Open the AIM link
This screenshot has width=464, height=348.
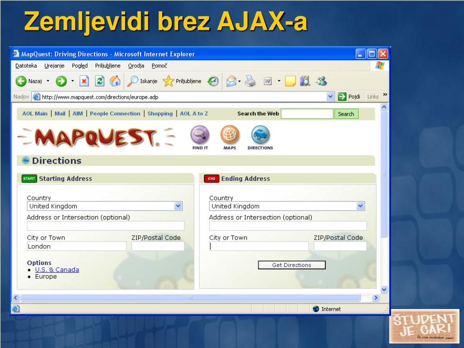click(77, 114)
